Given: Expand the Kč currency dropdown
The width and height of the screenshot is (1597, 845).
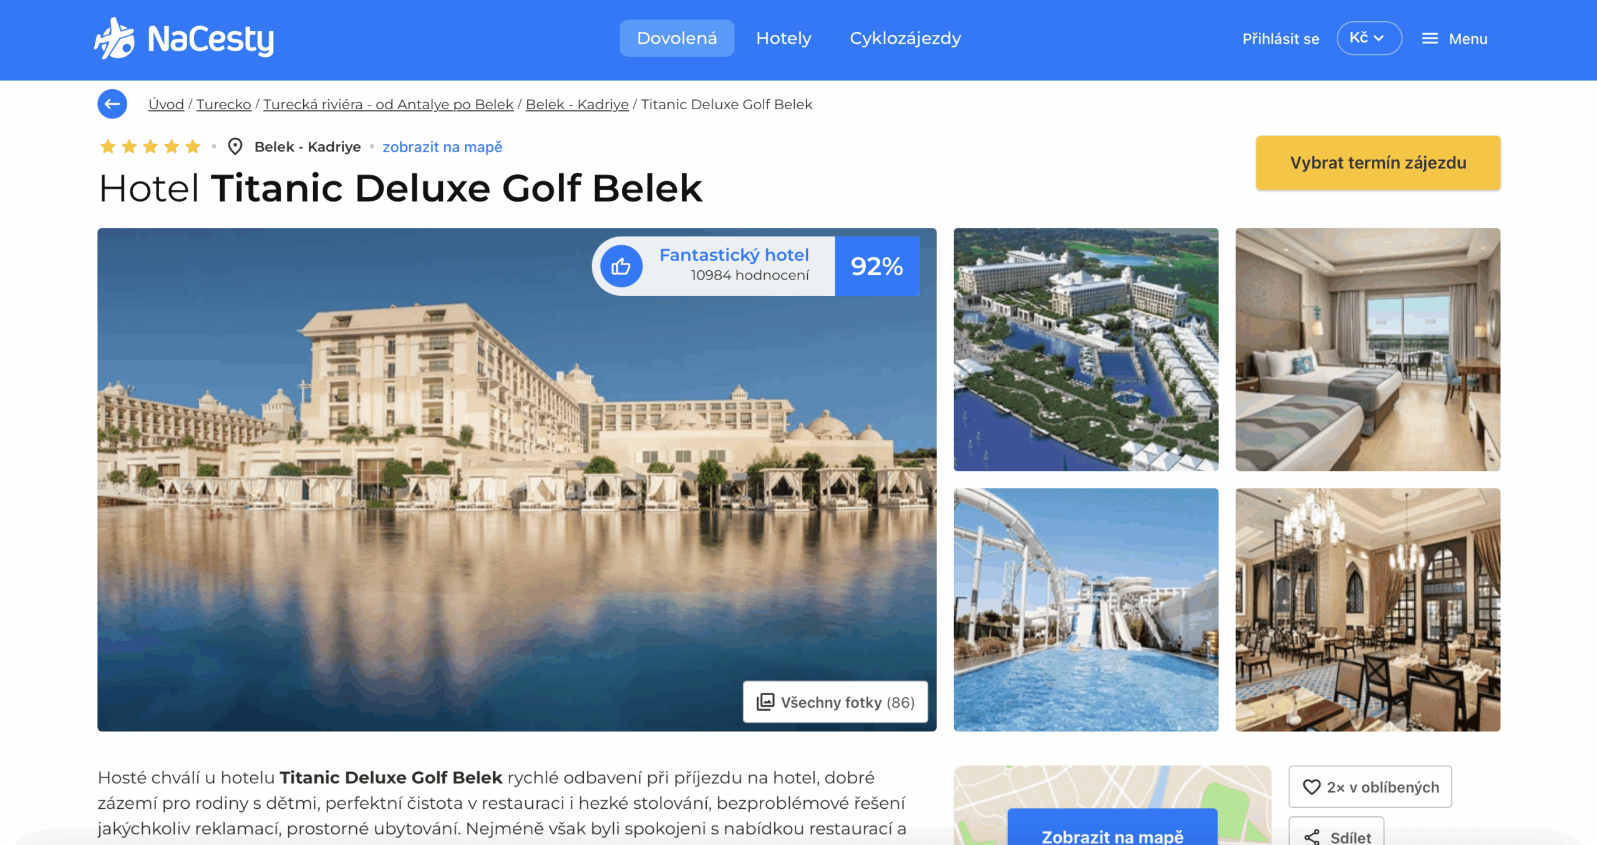Looking at the screenshot, I should point(1369,38).
